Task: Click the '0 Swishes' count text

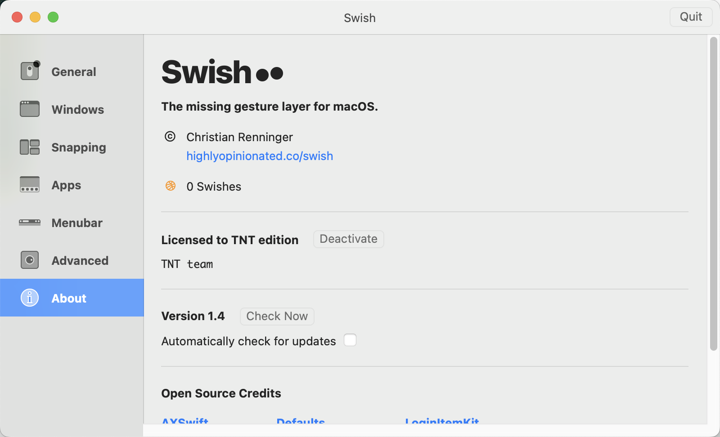Action: point(214,187)
